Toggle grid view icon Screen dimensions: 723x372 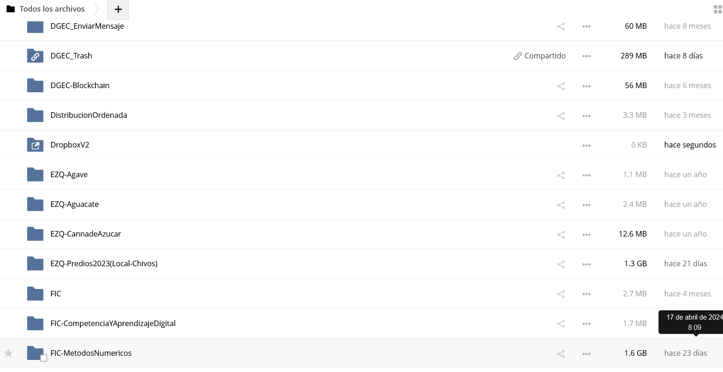click(x=717, y=9)
